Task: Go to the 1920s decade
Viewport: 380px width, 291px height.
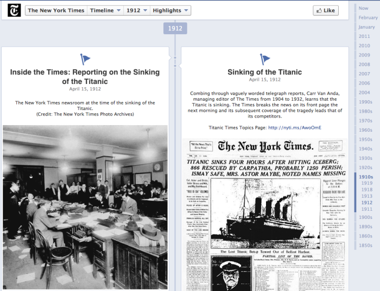Action: pos(365,167)
